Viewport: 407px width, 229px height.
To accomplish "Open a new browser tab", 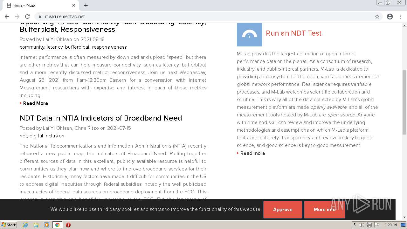I will [x=86, y=5].
